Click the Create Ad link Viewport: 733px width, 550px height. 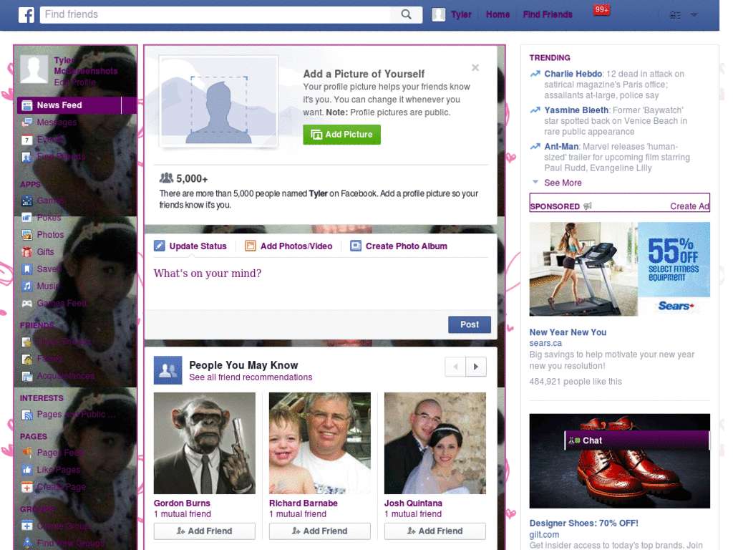coord(689,206)
